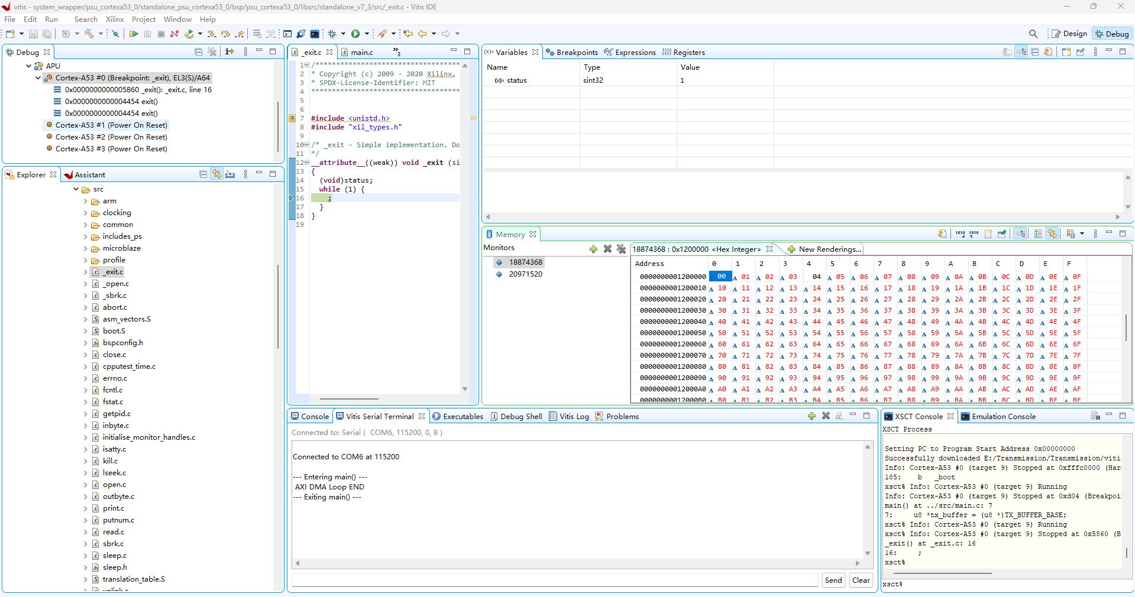Switch to Breakpoints tab
Viewport: 1135px width, 597px height.
[x=572, y=52]
